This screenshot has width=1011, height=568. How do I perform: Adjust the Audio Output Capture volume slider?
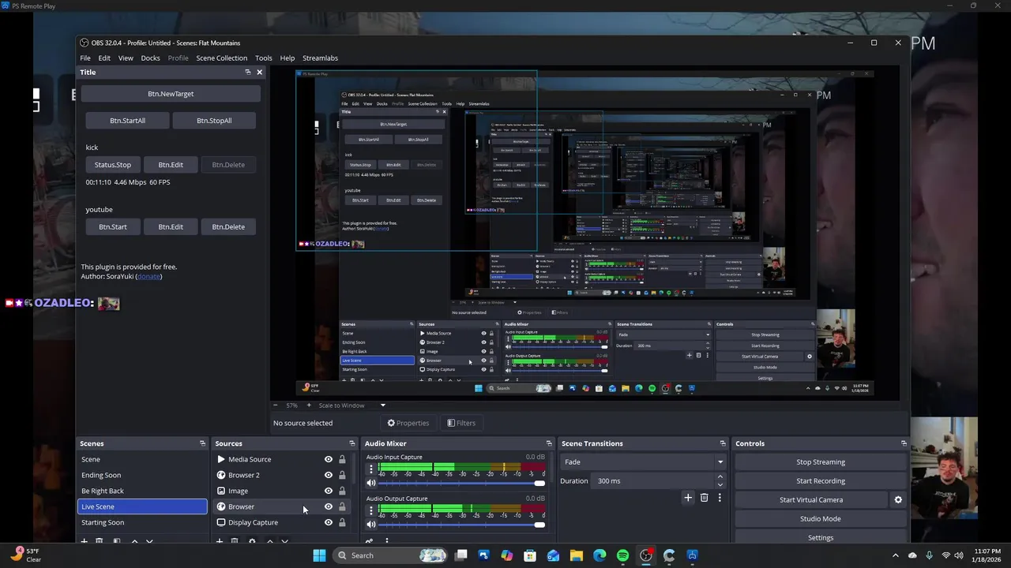462,525
